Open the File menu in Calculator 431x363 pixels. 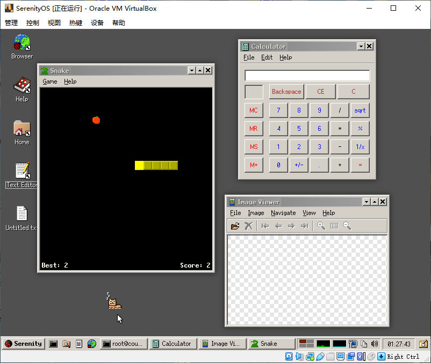(x=249, y=57)
